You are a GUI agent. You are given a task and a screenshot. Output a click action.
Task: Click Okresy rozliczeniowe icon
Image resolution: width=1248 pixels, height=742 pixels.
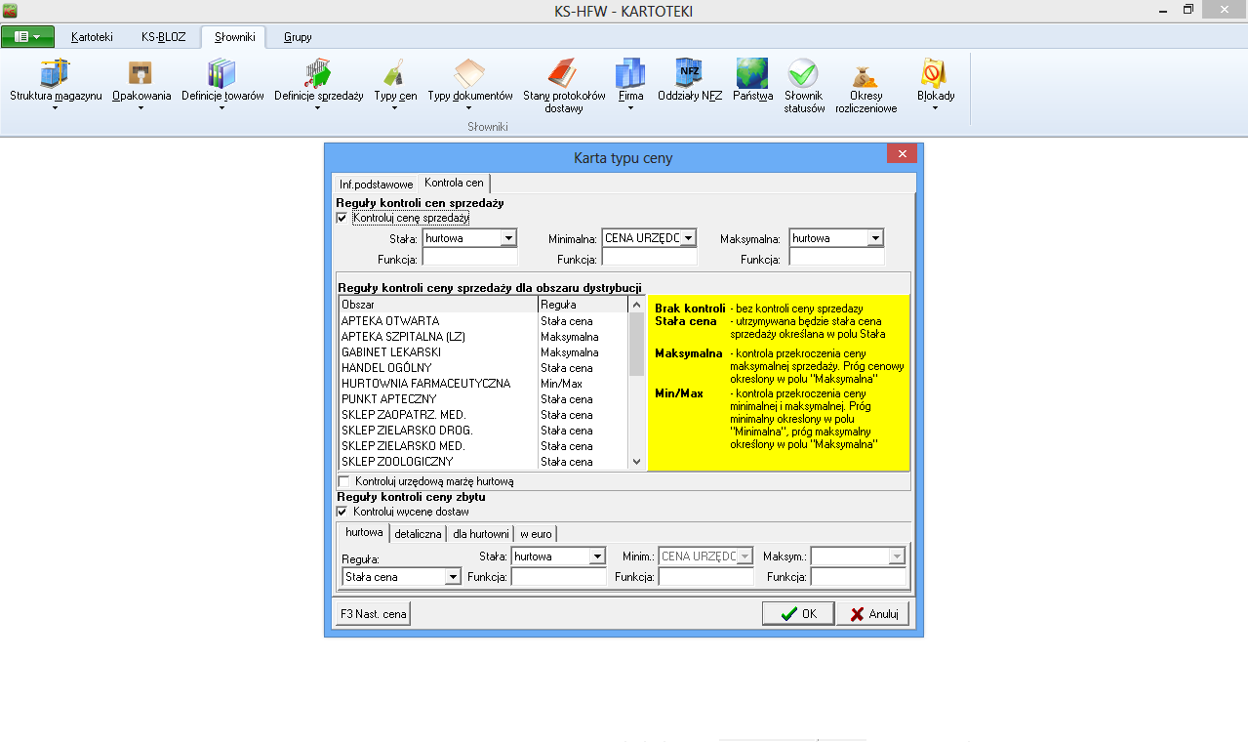pyautogui.click(x=866, y=76)
